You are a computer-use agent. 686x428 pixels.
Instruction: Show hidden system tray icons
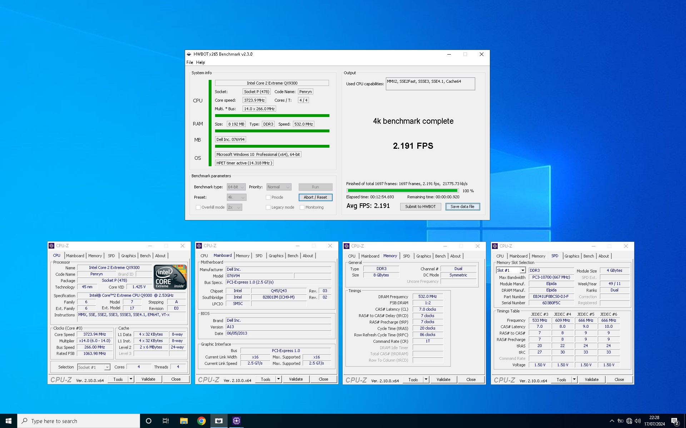pyautogui.click(x=612, y=421)
